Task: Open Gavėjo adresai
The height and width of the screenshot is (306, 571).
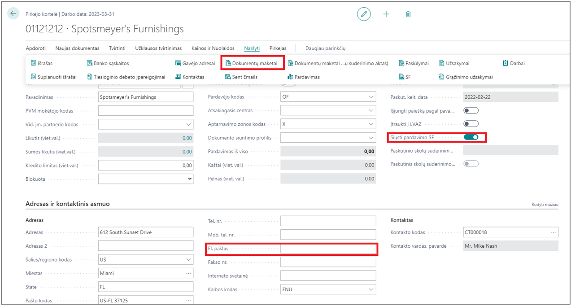Action: [x=195, y=63]
